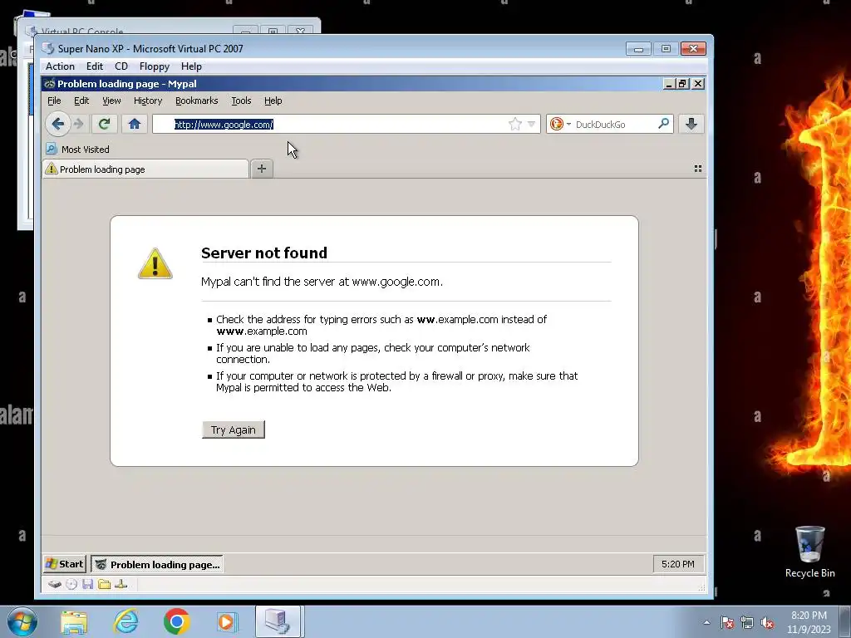851x638 pixels.
Task: Open the DuckDuckGo search engine selector
Action: [561, 125]
